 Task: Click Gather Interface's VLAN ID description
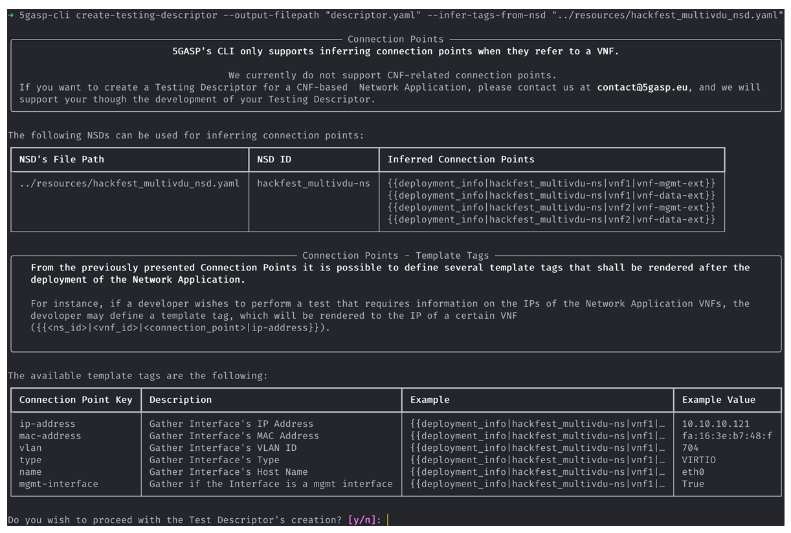[223, 448]
